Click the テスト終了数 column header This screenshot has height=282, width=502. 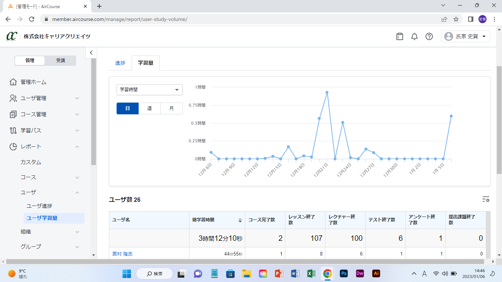[x=385, y=220]
